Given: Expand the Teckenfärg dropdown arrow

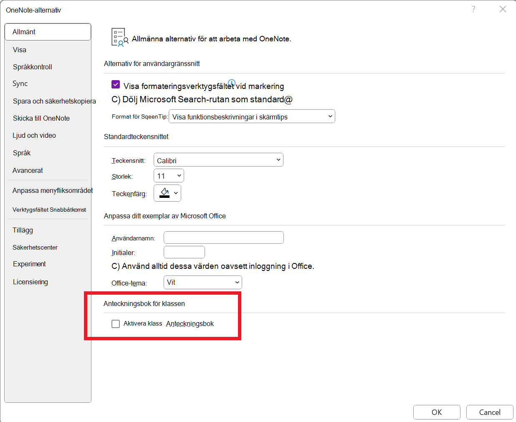Looking at the screenshot, I should tap(176, 193).
